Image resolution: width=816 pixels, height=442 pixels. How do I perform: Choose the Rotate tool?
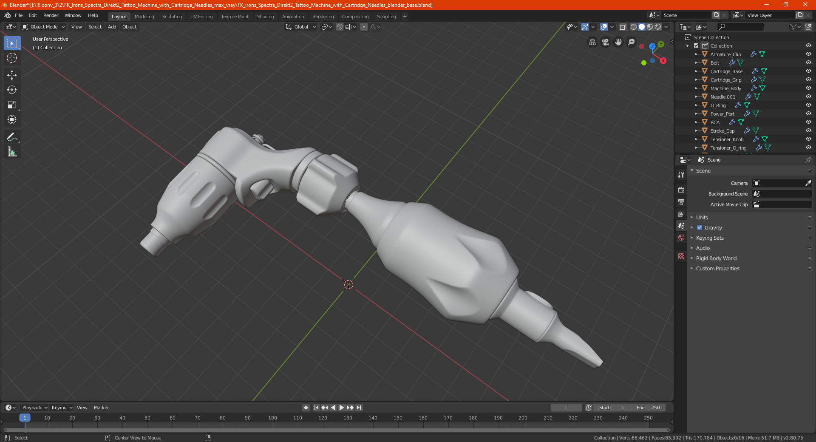point(12,90)
